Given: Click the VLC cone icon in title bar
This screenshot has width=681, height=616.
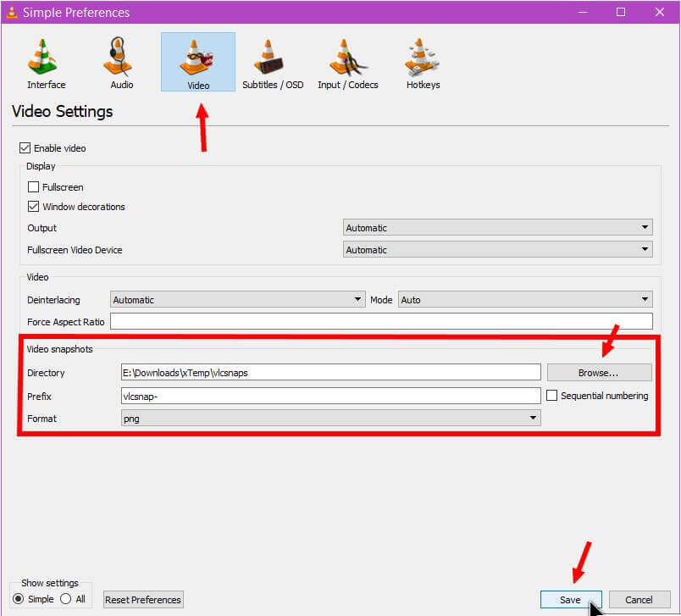Looking at the screenshot, I should [12, 12].
